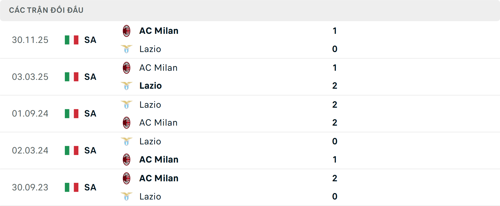Click the date 30.11.25 to open match details

click(x=30, y=40)
